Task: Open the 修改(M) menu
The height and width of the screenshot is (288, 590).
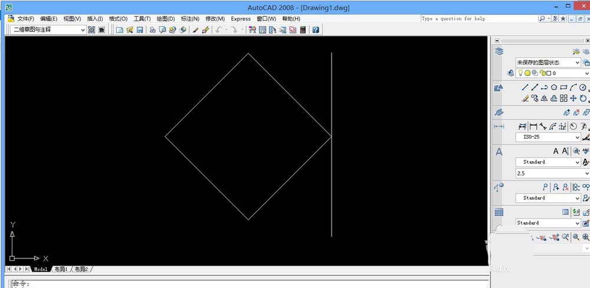Action: pyautogui.click(x=215, y=19)
